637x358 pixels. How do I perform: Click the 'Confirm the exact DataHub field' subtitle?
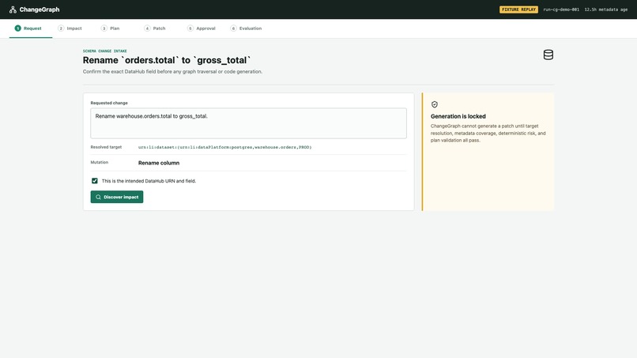[x=172, y=71]
